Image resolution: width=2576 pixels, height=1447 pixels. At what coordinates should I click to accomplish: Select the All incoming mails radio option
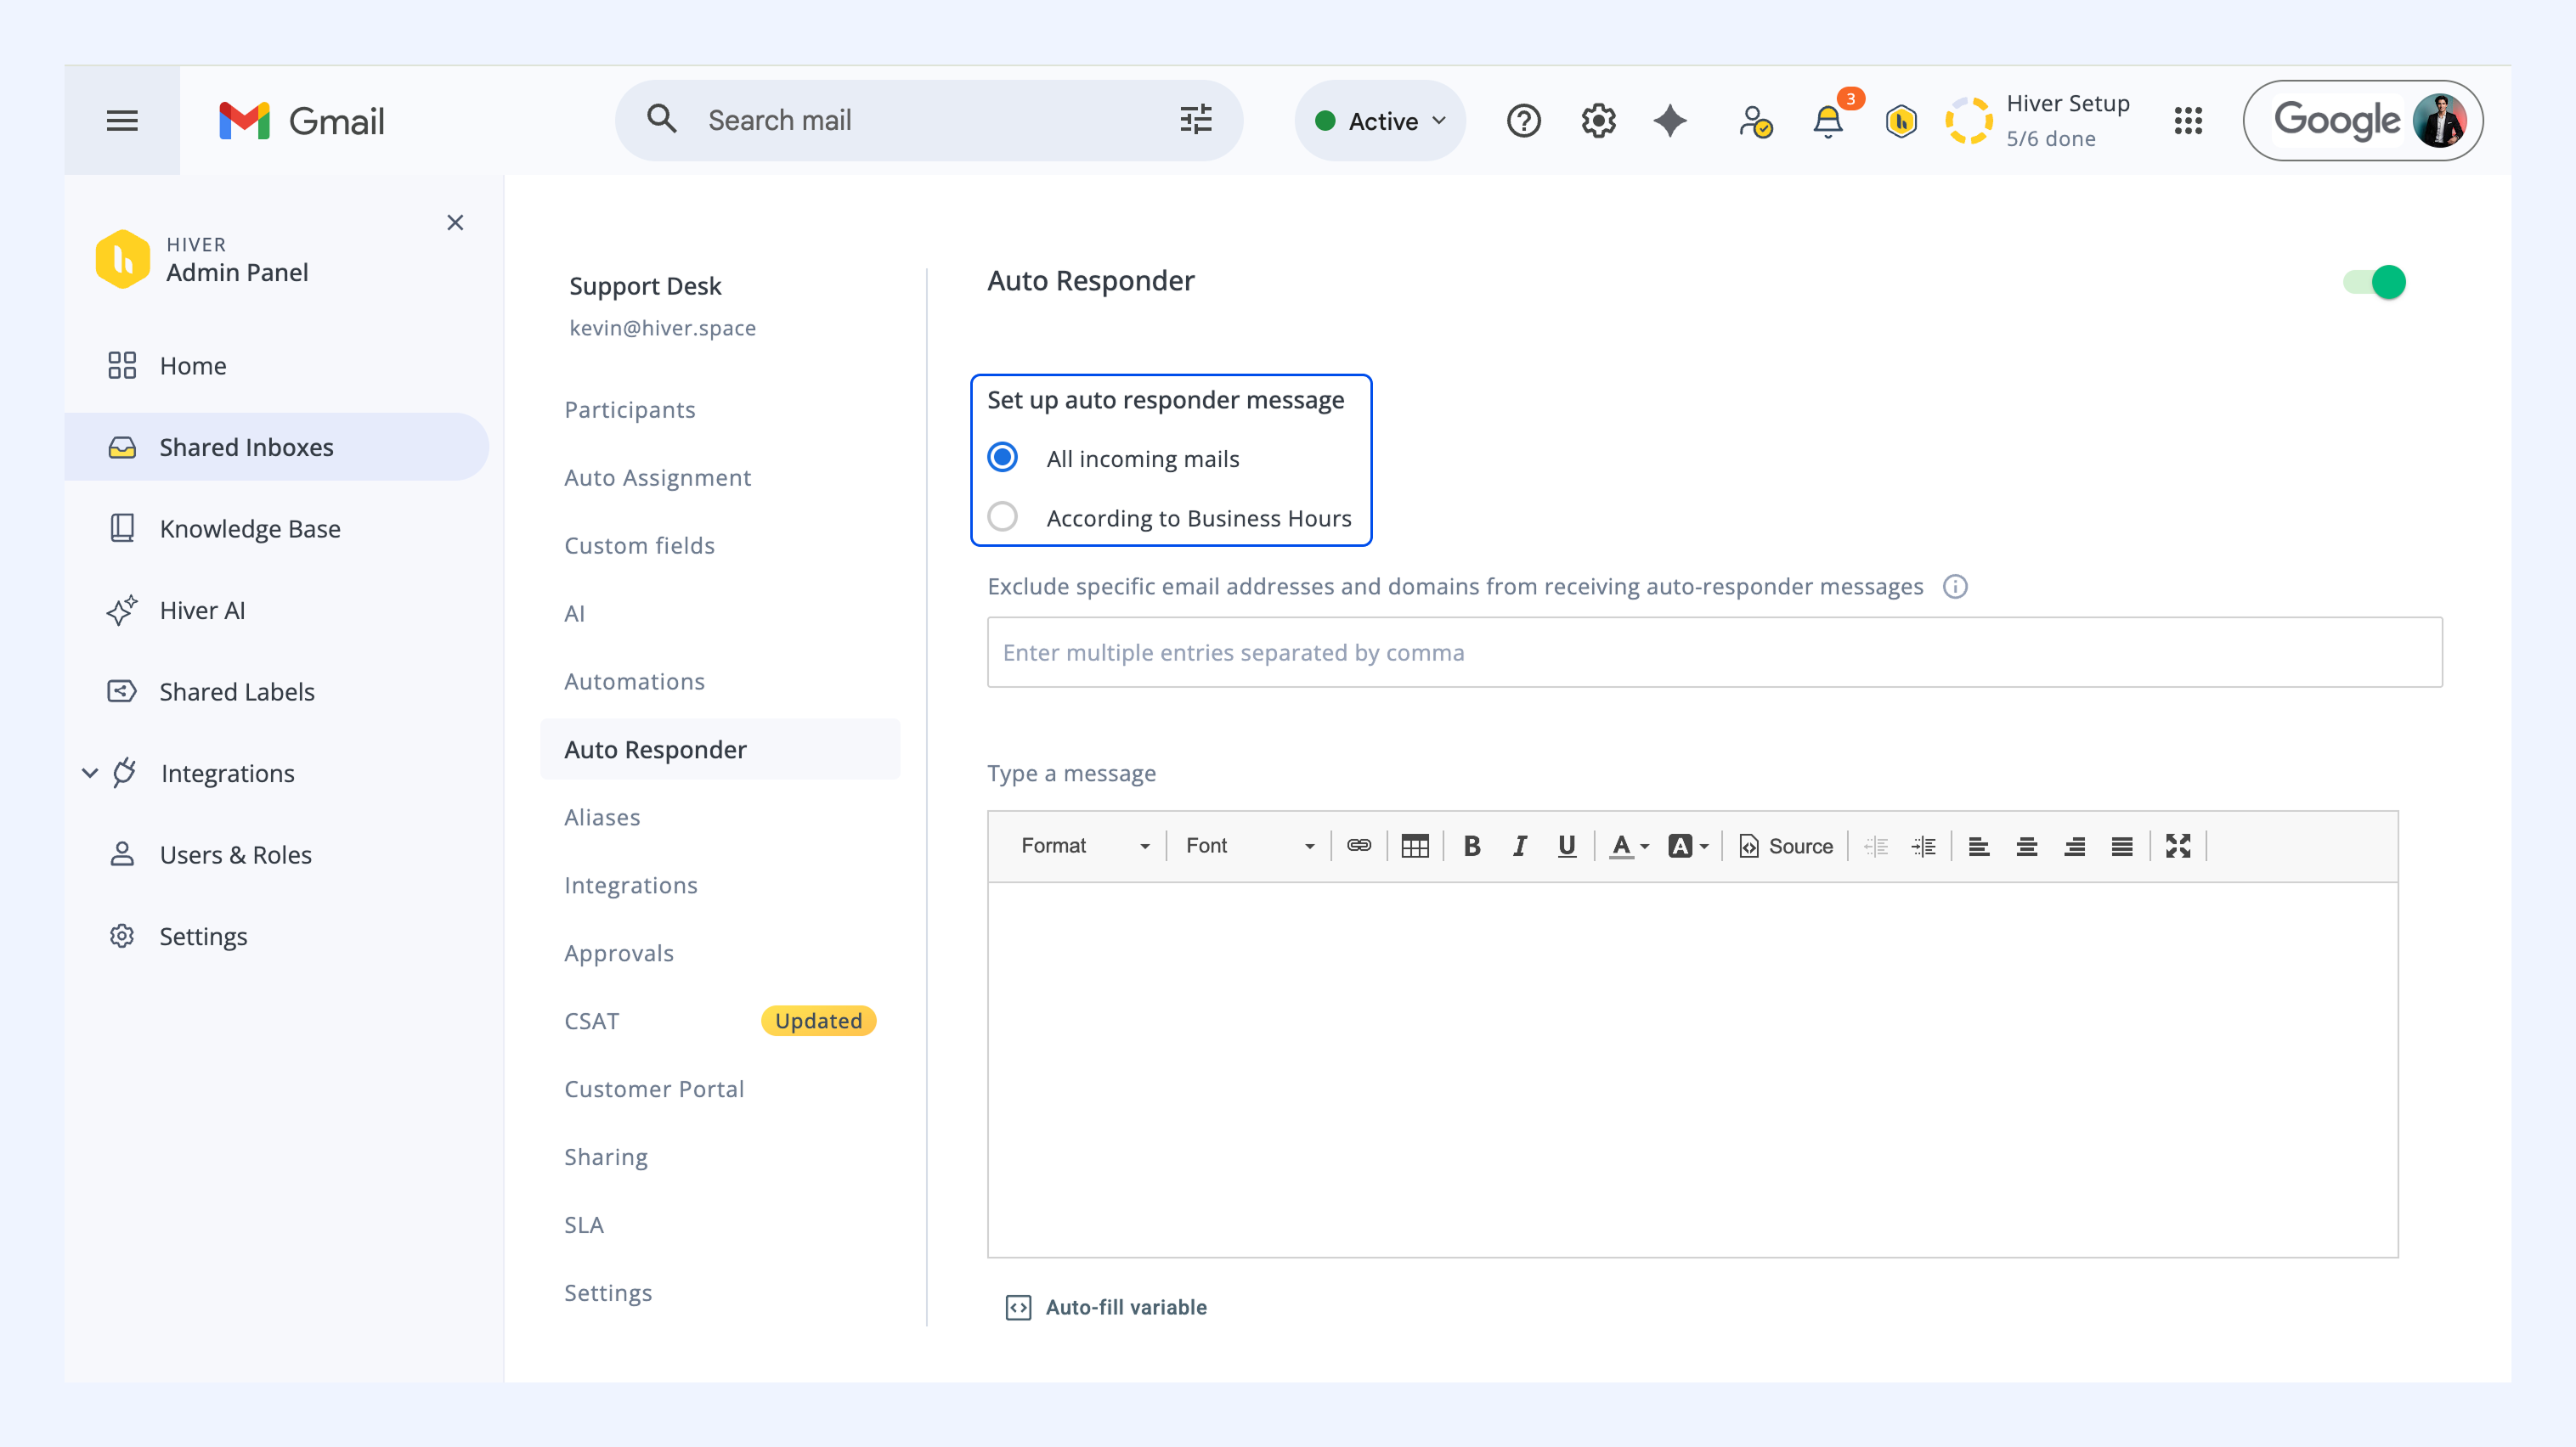(1003, 458)
